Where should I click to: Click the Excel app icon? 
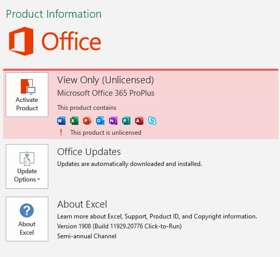point(74,121)
